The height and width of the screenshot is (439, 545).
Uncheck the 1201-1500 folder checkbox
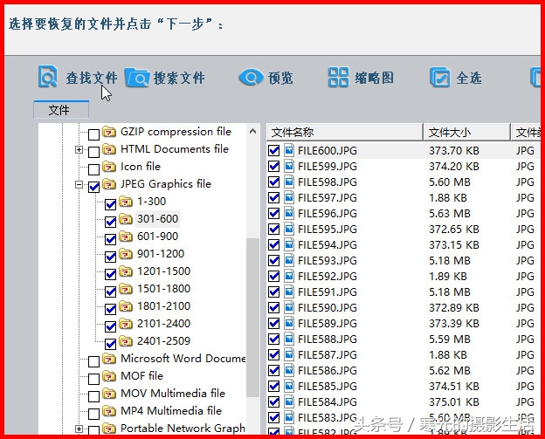pos(110,274)
